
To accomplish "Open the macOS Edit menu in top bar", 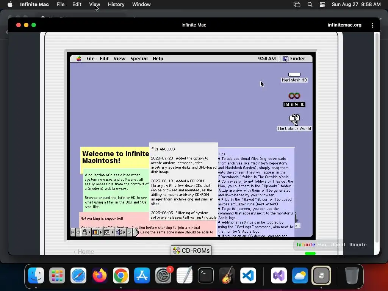I will pos(77,5).
